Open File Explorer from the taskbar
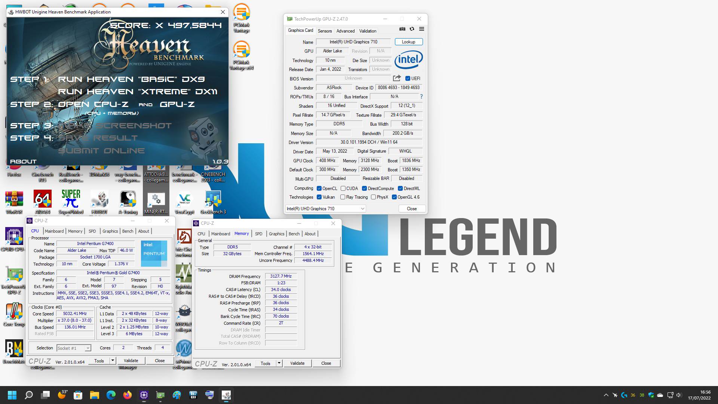The width and height of the screenshot is (718, 404). [x=95, y=395]
